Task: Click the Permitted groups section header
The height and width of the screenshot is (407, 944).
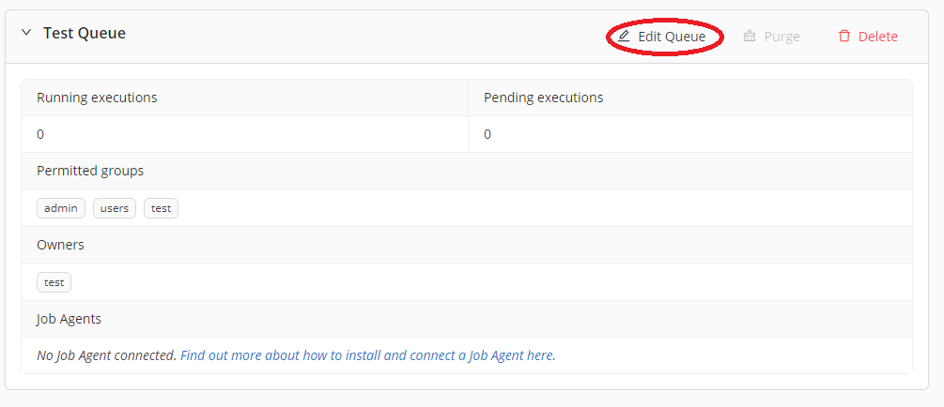Action: point(90,171)
